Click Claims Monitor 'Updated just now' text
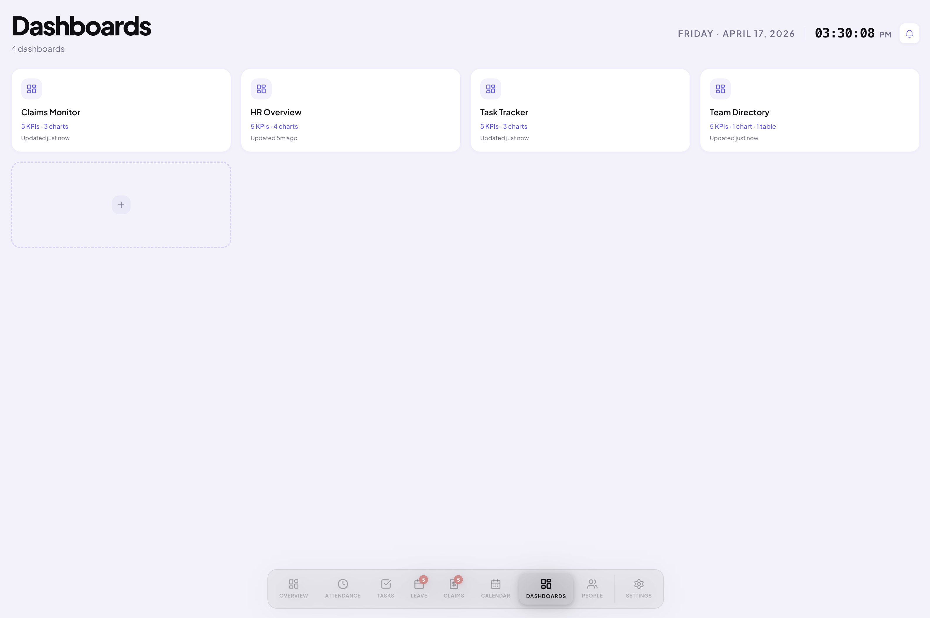The height and width of the screenshot is (618, 930). [45, 138]
